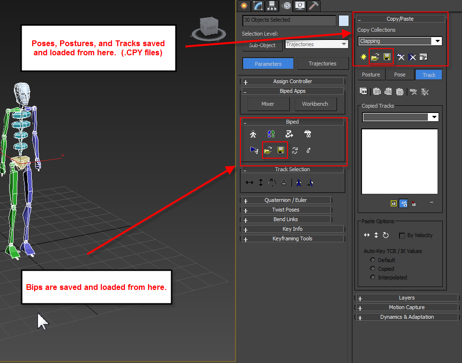
Task: Click the Copy Track icon
Action: pyautogui.click(x=363, y=92)
